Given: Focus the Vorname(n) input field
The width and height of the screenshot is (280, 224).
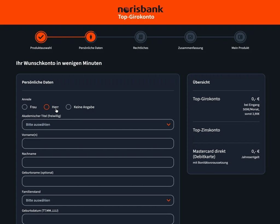Looking at the screenshot, I should pos(98,143).
